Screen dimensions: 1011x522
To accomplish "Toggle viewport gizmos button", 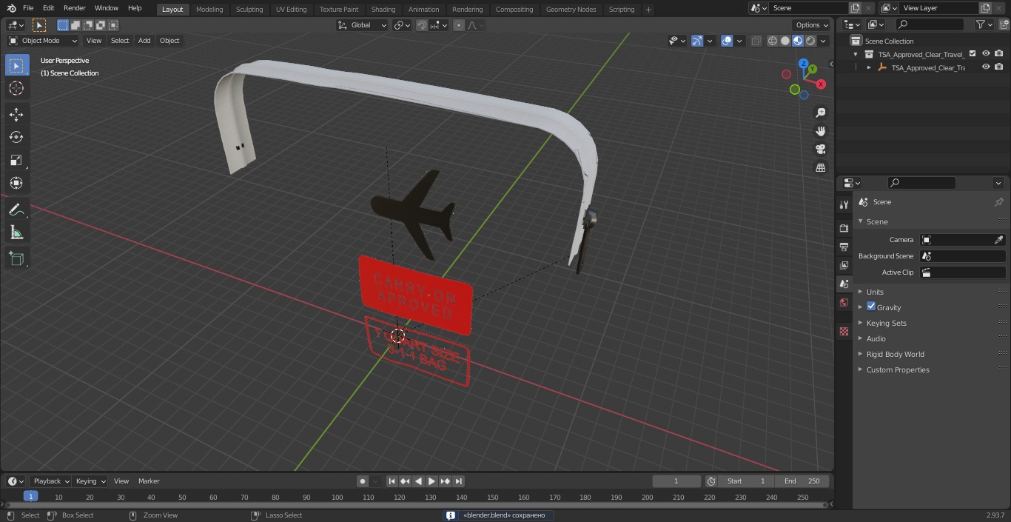I will pos(697,41).
